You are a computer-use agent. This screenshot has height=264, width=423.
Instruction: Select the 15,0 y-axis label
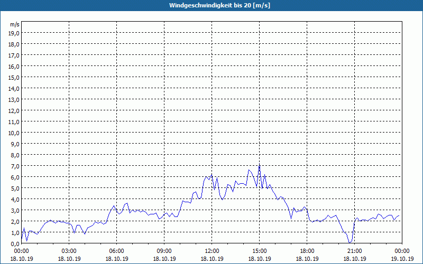(15, 78)
